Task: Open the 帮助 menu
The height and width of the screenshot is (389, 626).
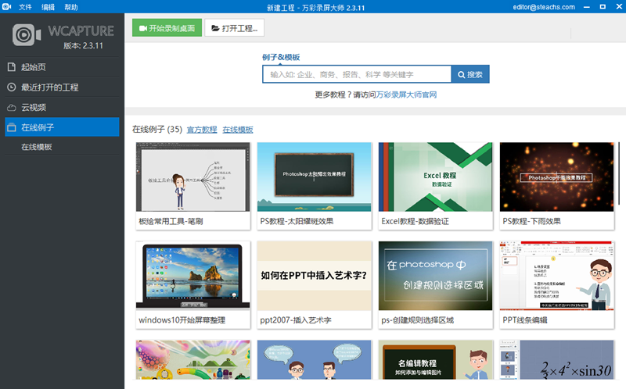Action: pos(71,7)
